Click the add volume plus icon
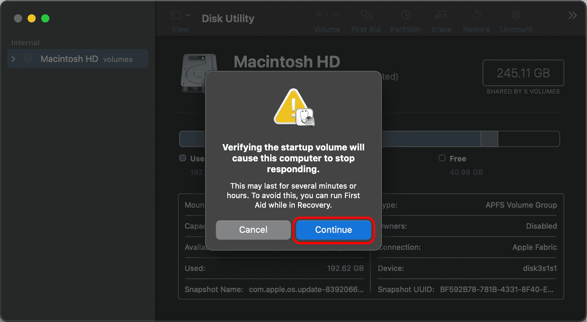Image resolution: width=587 pixels, height=322 pixels. (318, 15)
